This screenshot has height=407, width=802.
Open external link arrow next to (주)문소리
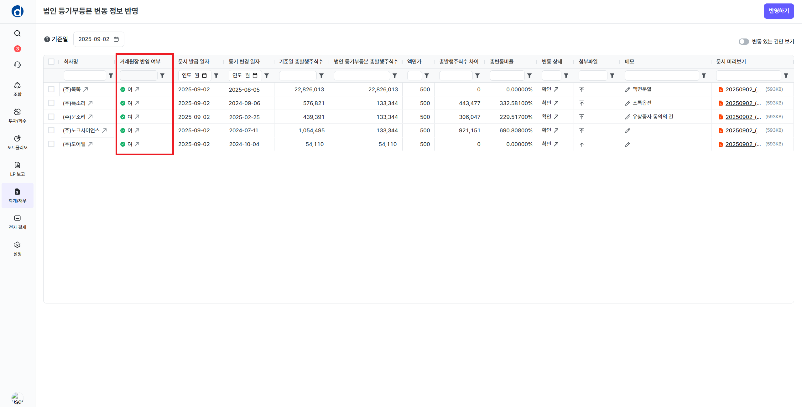91,117
